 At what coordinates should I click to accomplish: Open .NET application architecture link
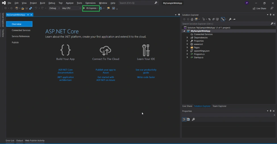65,78
